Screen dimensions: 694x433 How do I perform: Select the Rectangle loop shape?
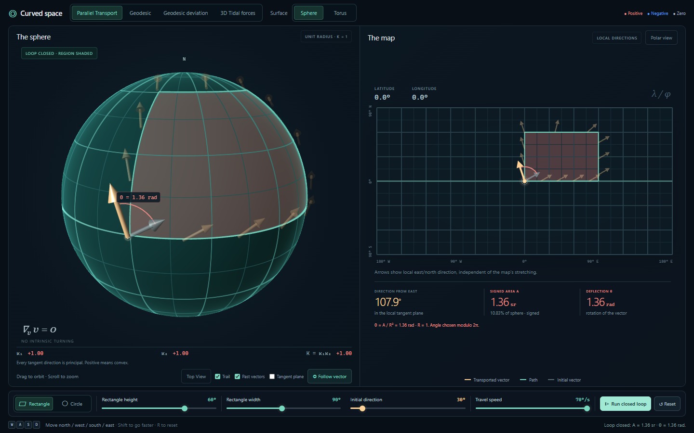[34, 404]
